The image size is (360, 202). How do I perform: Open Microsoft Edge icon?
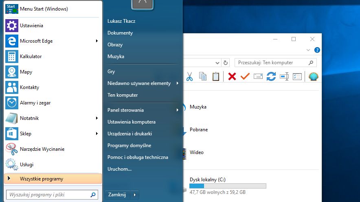(12, 41)
